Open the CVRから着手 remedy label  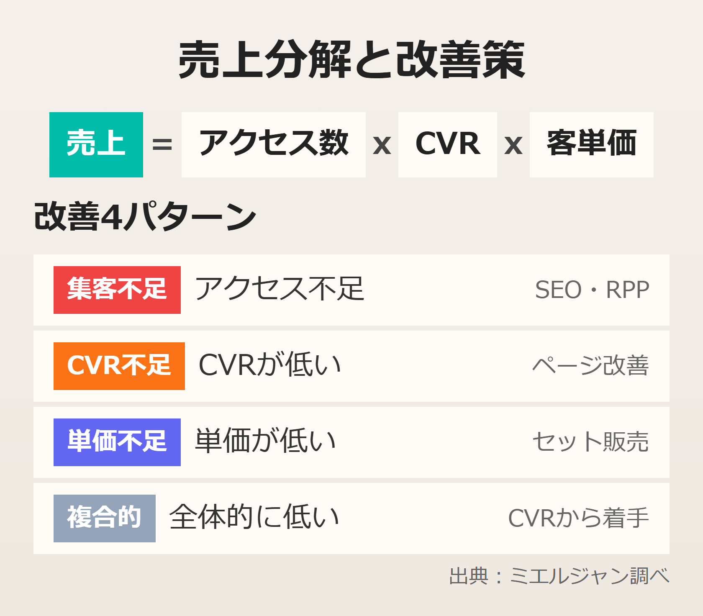[x=578, y=518]
